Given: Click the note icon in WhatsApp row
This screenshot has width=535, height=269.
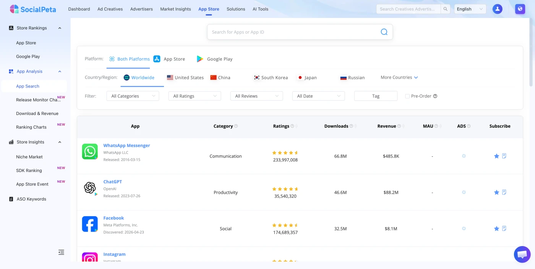Looking at the screenshot, I should pyautogui.click(x=504, y=156).
